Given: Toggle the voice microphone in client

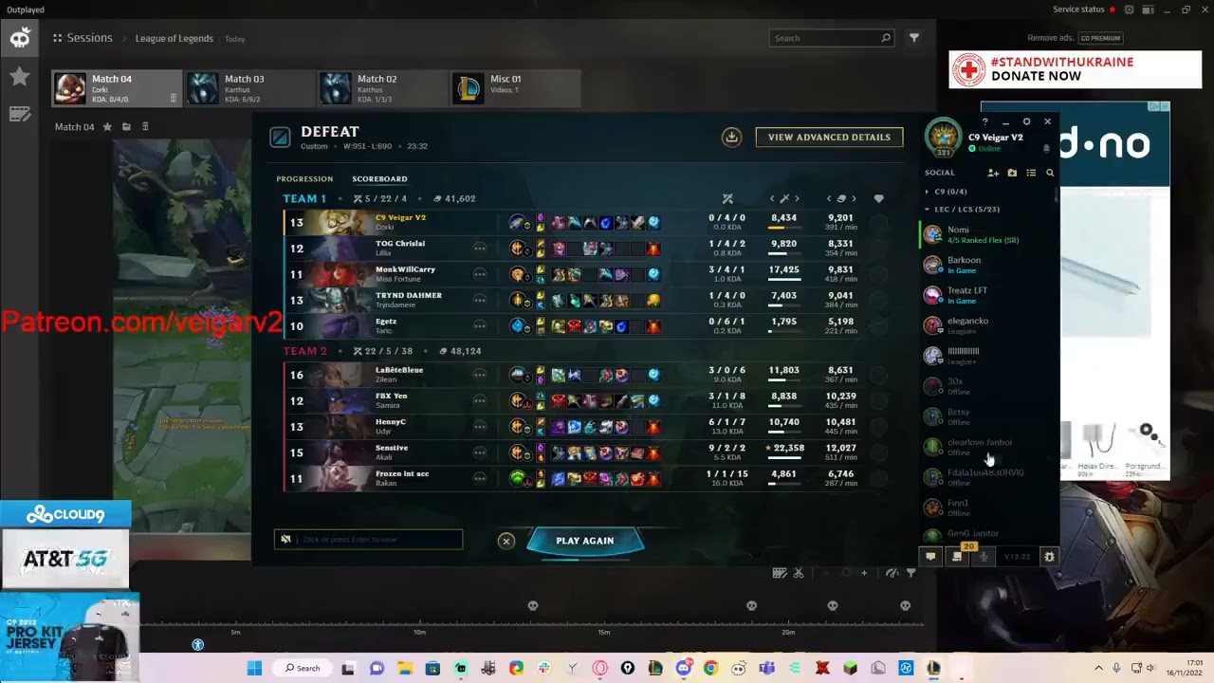Looking at the screenshot, I should (984, 557).
